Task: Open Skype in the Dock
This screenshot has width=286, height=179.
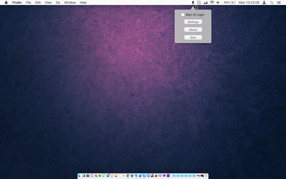Action: pyautogui.click(x=144, y=176)
